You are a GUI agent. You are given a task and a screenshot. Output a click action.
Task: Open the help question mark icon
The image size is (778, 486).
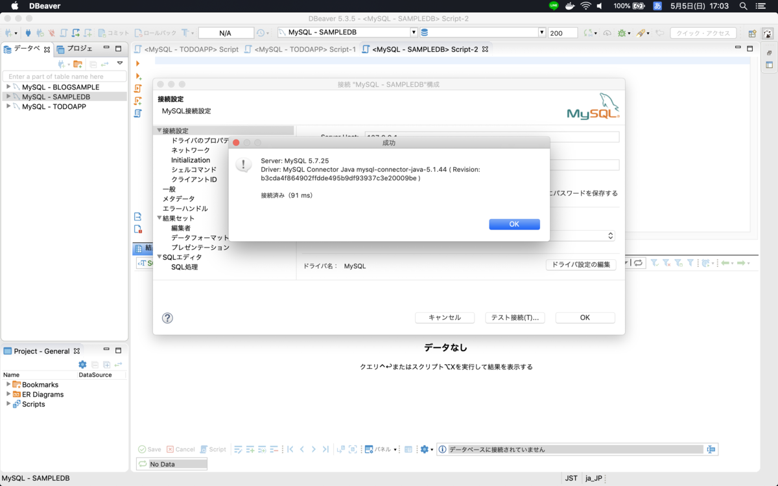click(x=167, y=318)
